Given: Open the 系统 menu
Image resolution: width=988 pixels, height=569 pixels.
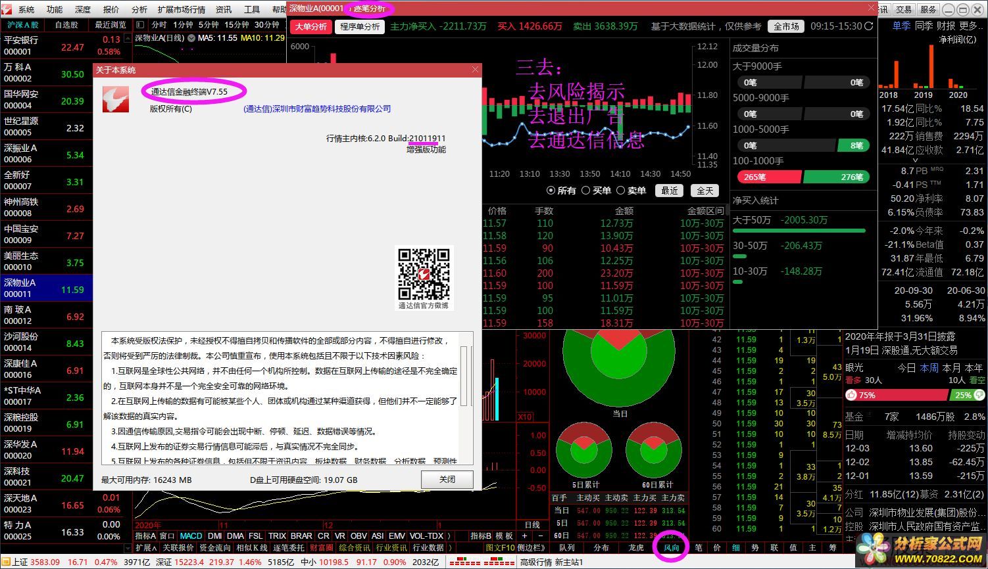Looking at the screenshot, I should [x=26, y=9].
